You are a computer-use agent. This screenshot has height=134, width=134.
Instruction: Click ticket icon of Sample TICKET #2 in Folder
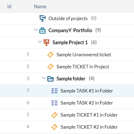54,127
